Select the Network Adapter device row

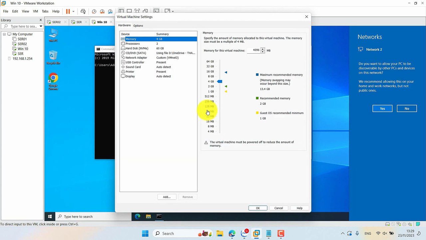[x=158, y=58]
